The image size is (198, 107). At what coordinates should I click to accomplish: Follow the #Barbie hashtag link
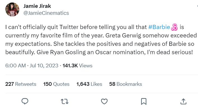[x=159, y=27]
